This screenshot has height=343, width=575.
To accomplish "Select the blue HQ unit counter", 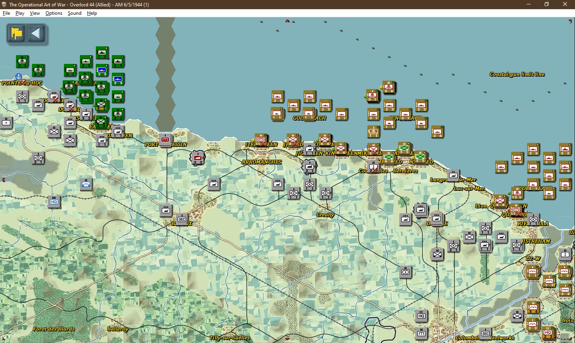I will (54, 202).
